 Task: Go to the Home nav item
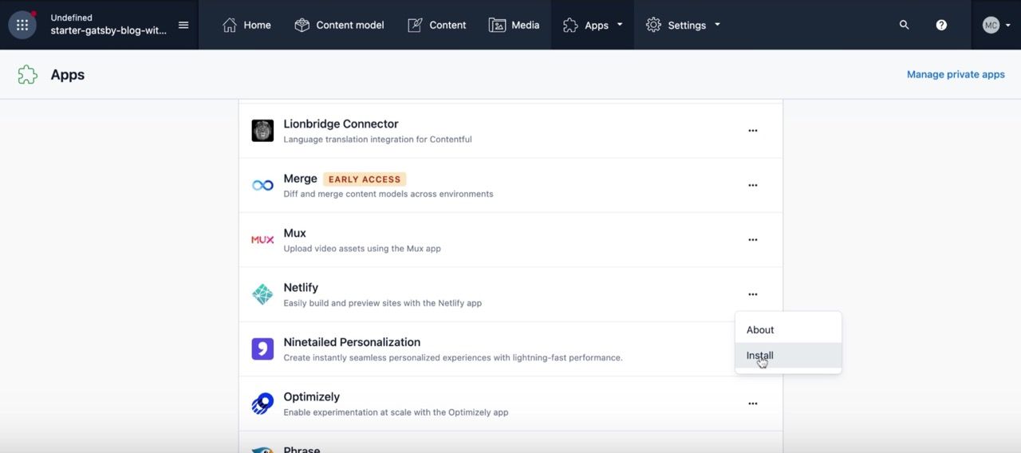[x=246, y=25]
